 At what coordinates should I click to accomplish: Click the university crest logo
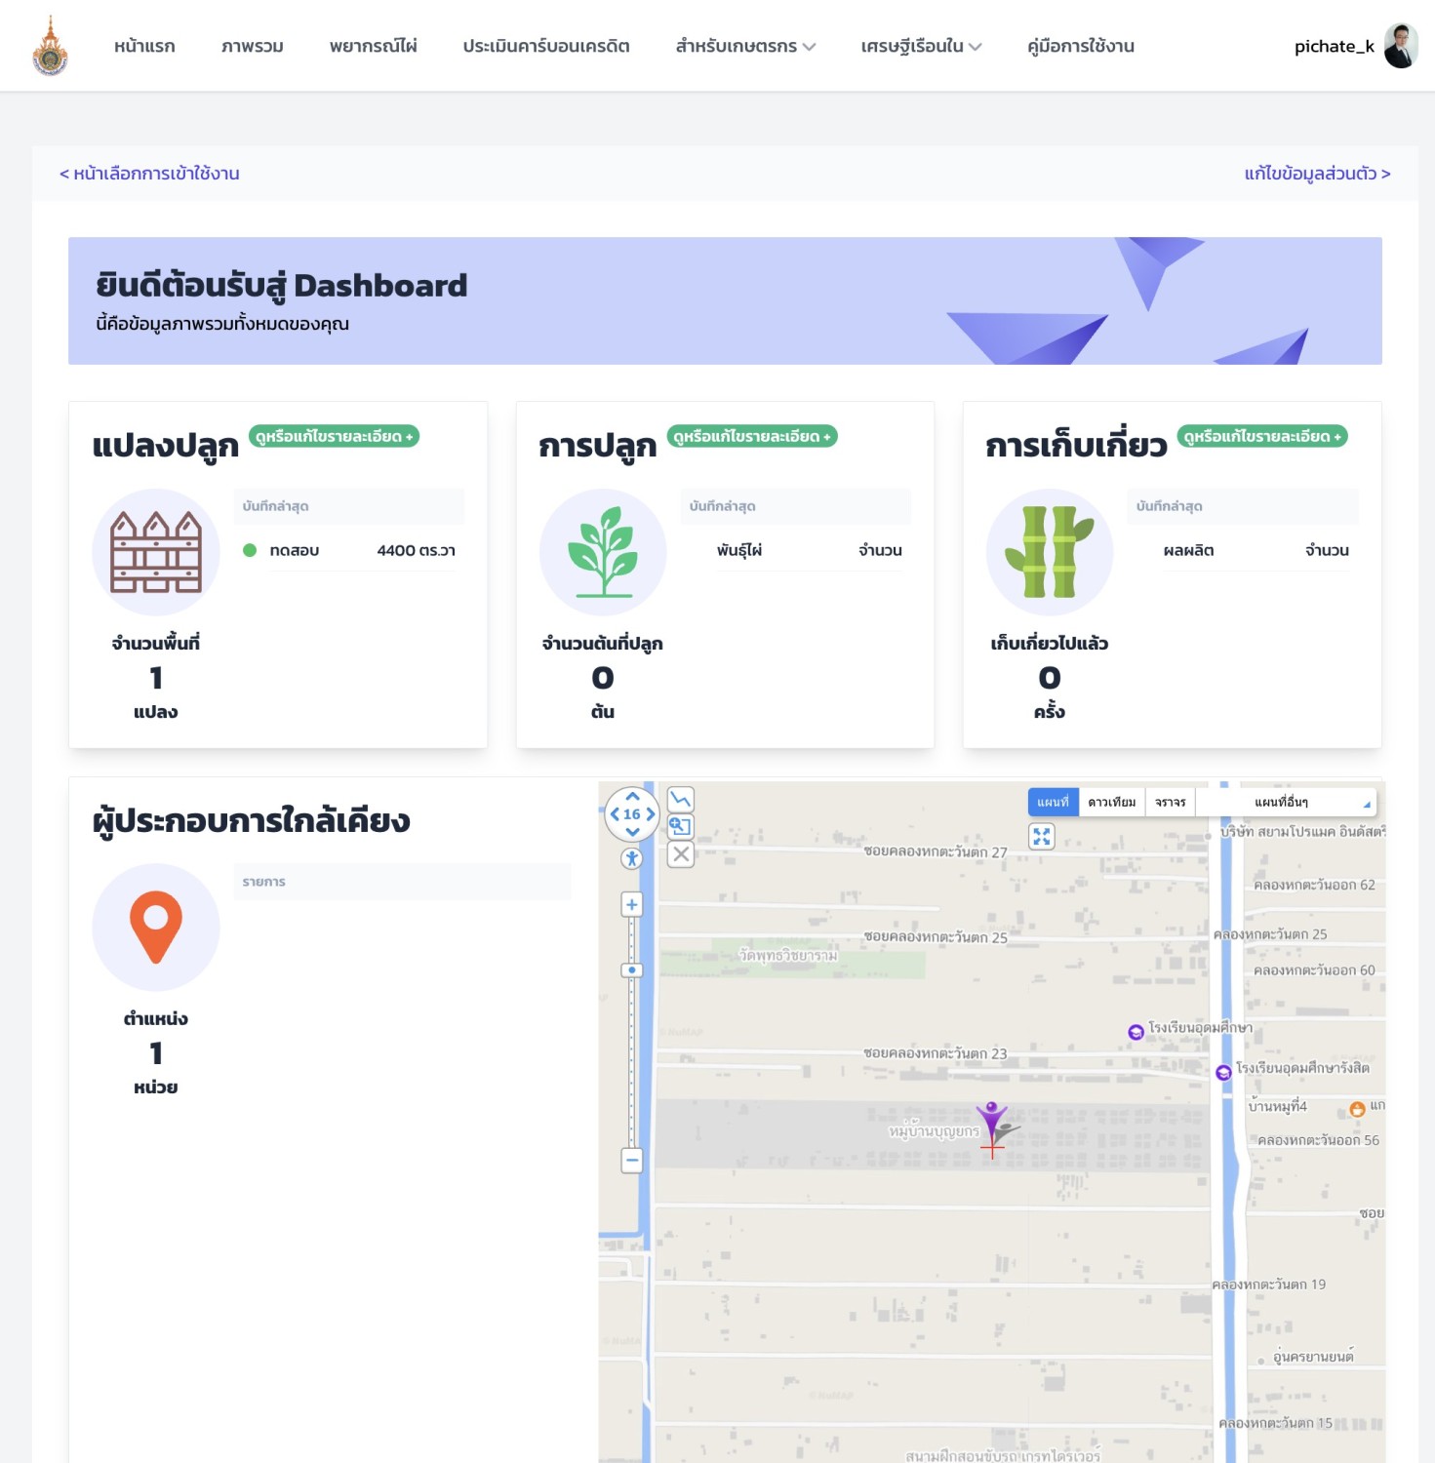pyautogui.click(x=50, y=46)
